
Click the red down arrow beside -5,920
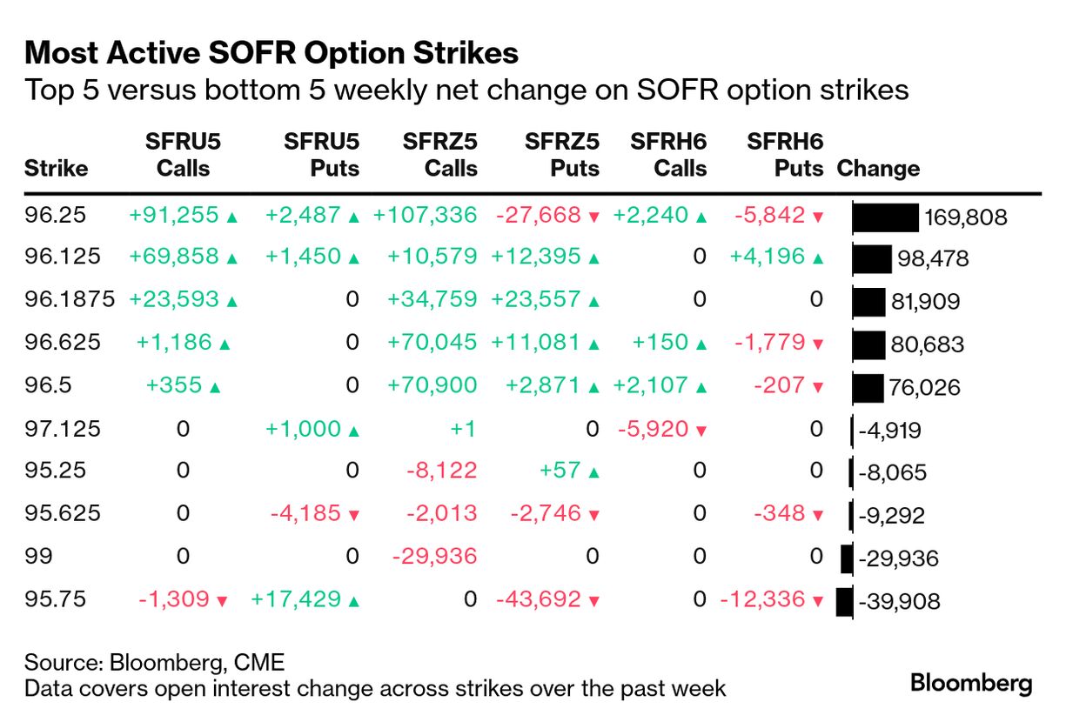click(x=701, y=431)
